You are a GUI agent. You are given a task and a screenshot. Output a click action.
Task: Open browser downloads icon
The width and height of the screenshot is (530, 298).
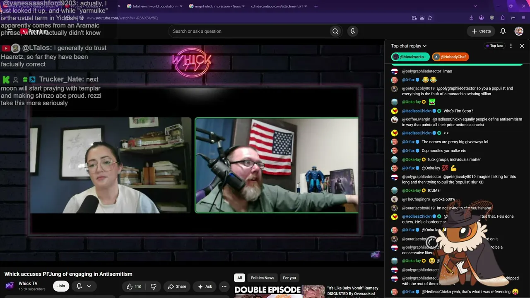tap(471, 18)
